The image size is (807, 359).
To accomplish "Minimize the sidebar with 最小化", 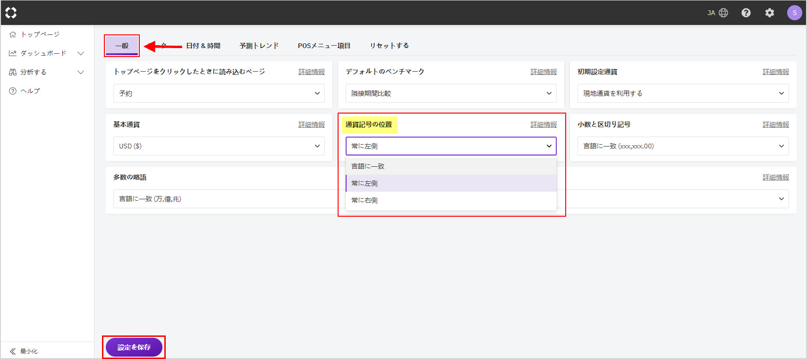I will (29, 351).
